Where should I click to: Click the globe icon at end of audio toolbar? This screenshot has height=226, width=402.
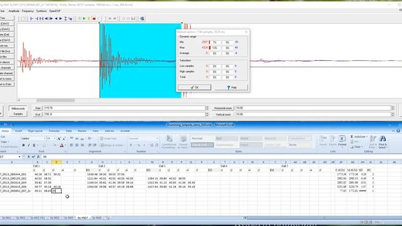[x=142, y=18]
